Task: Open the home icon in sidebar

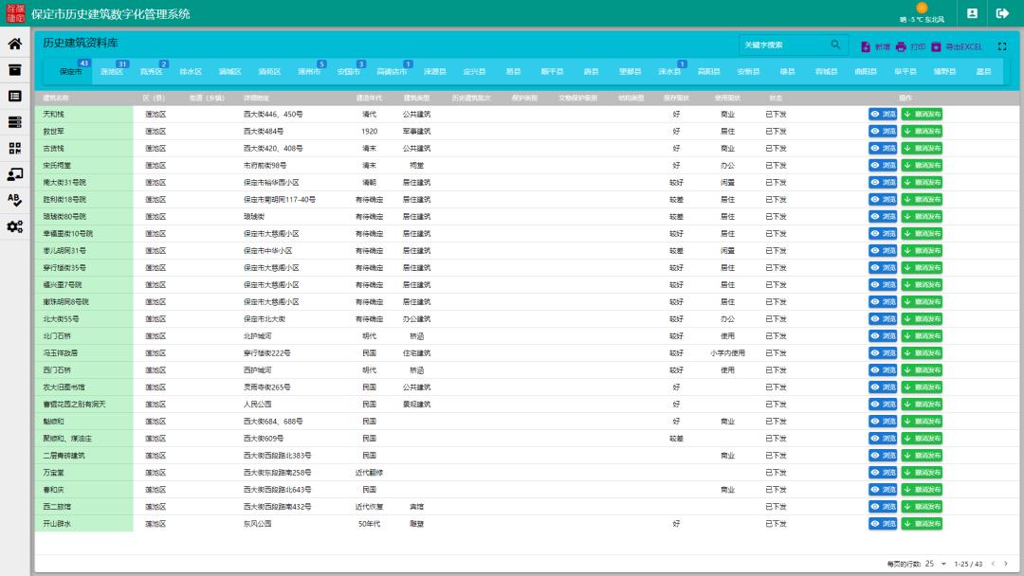Action: (14, 44)
